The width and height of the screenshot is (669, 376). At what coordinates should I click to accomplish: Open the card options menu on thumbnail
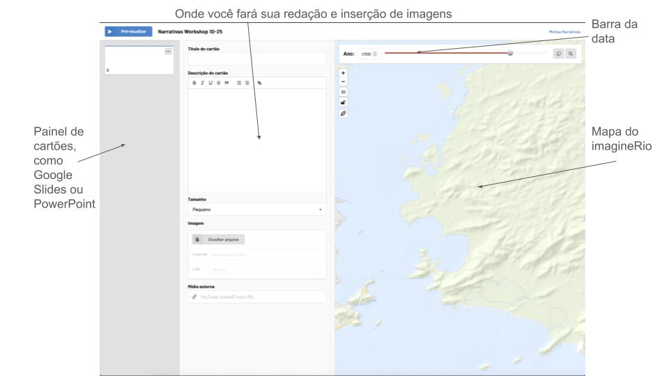(x=168, y=52)
